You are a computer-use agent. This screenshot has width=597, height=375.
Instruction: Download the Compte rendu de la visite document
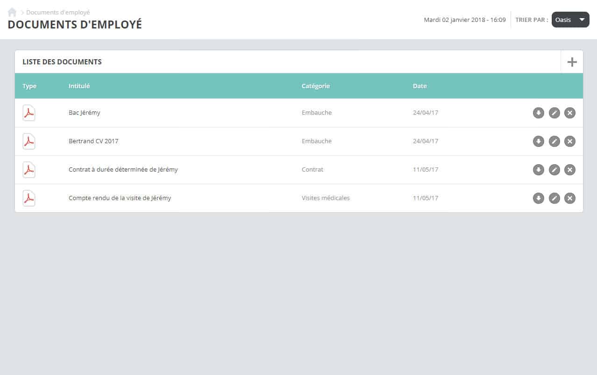[539, 198]
